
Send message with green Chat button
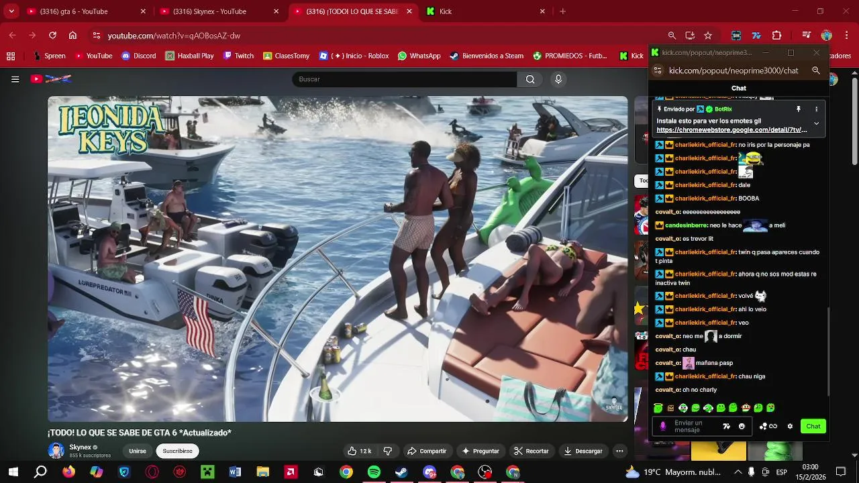813,426
